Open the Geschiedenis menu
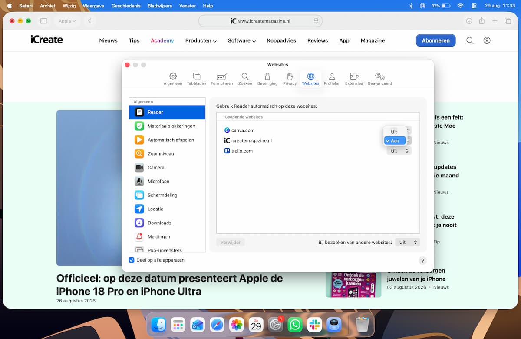The width and height of the screenshot is (521, 339). 125,6
